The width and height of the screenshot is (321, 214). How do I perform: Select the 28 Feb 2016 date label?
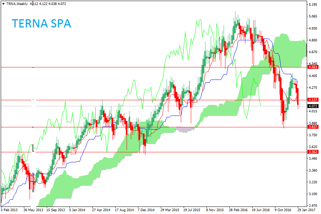238,210
